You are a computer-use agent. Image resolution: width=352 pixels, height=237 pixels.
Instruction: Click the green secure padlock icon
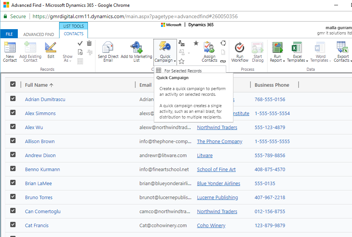[5, 16]
